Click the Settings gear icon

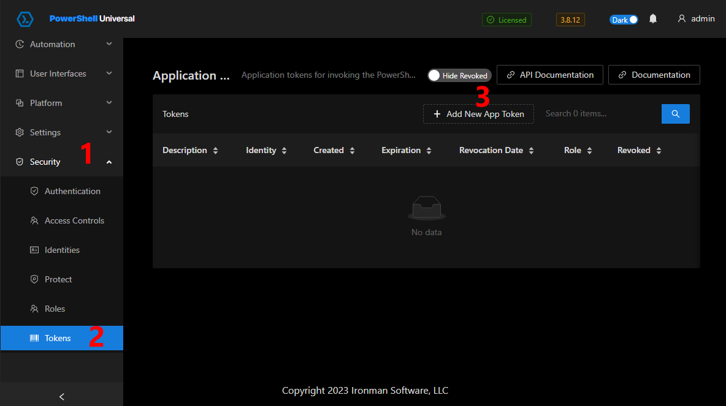tap(20, 132)
